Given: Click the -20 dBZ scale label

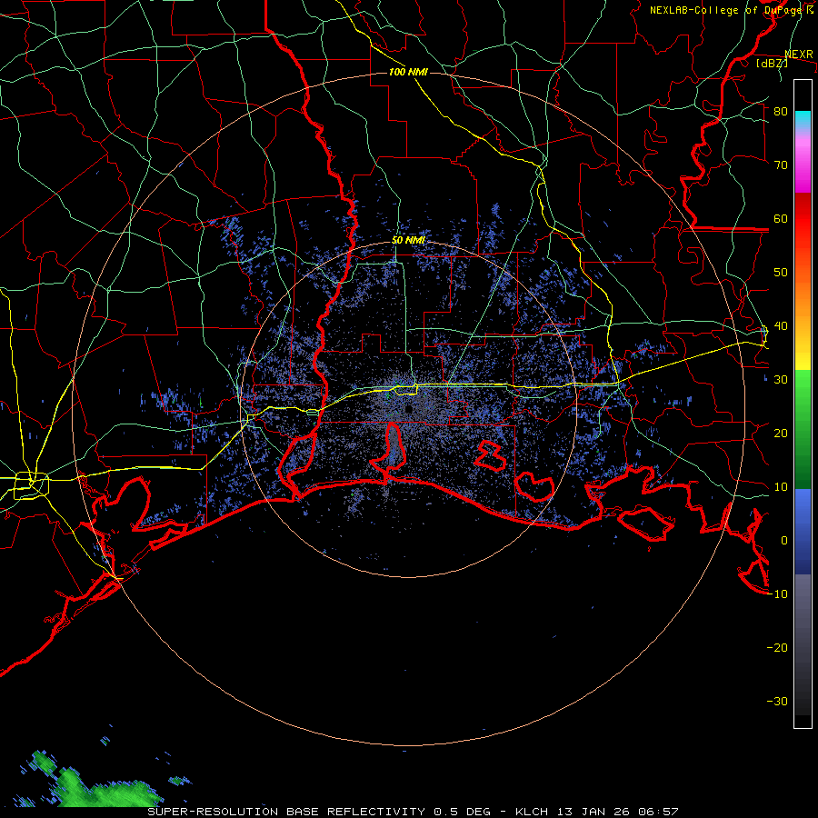Looking at the screenshot, I should coord(777,647).
